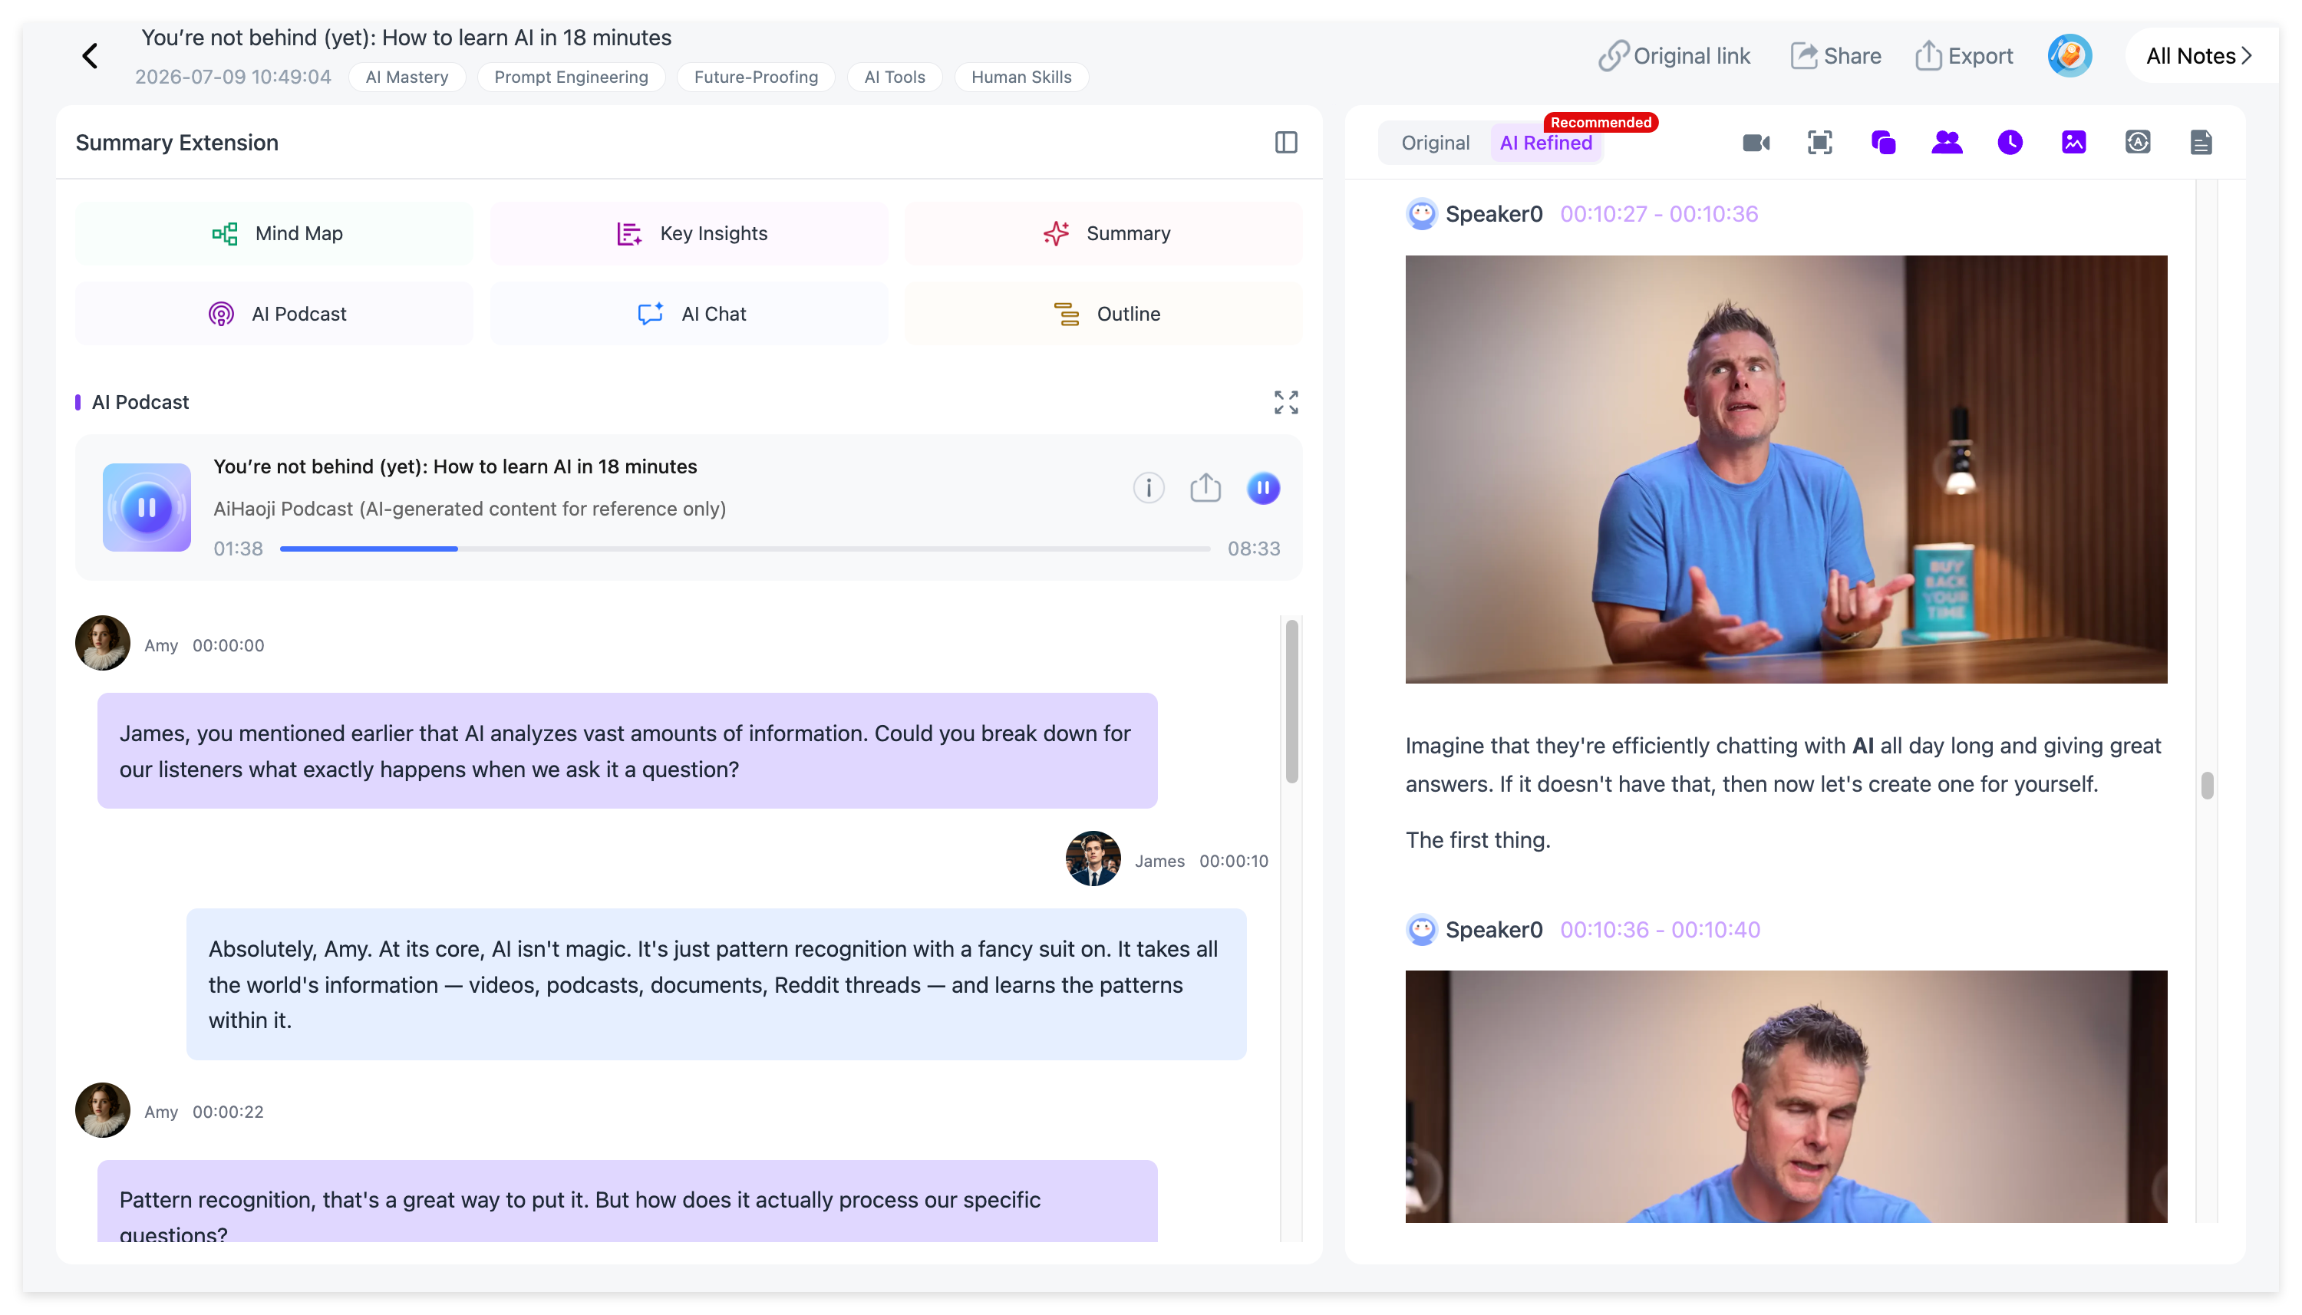Screen dimensions: 2302x1315
Task: Toggle the screenshot frame icon
Action: pyautogui.click(x=1819, y=143)
